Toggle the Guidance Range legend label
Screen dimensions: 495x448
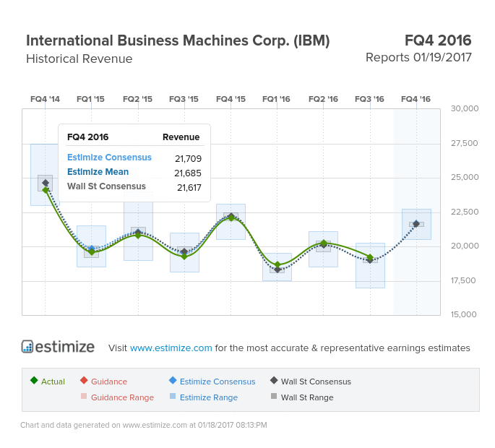(123, 397)
